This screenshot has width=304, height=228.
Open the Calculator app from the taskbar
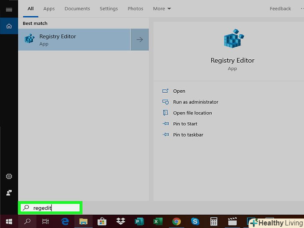coord(214,221)
